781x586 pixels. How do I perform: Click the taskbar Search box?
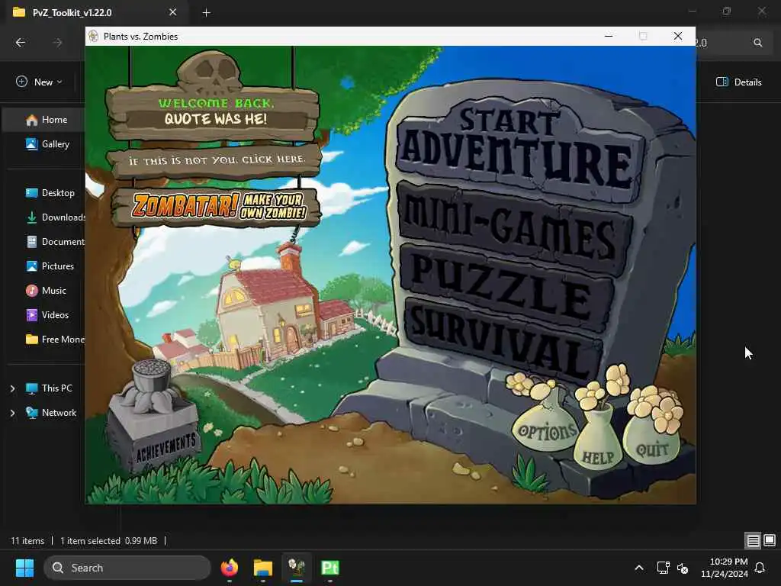(x=127, y=568)
